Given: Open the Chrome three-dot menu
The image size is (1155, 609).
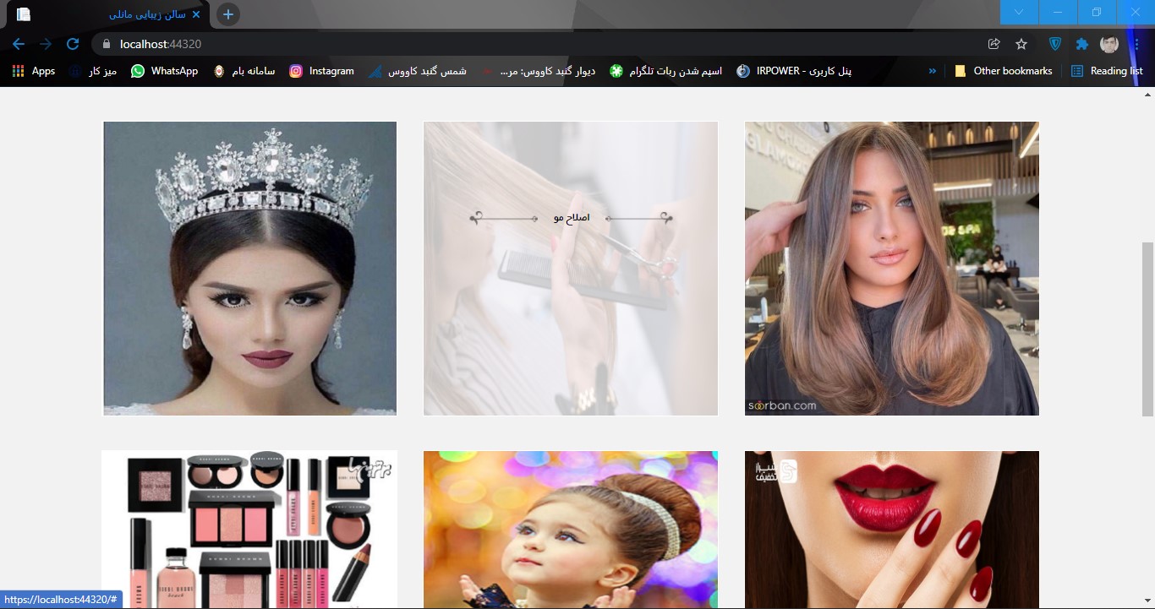Looking at the screenshot, I should [x=1136, y=44].
